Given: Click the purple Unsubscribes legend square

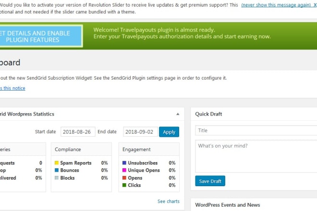Looking at the screenshot, I should [x=124, y=163].
